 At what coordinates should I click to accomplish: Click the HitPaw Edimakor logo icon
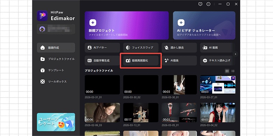pyautogui.click(x=42, y=16)
